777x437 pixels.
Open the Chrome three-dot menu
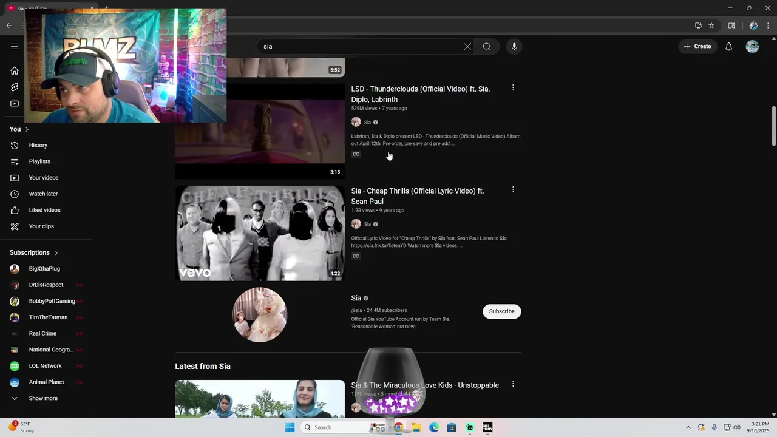[769, 25]
